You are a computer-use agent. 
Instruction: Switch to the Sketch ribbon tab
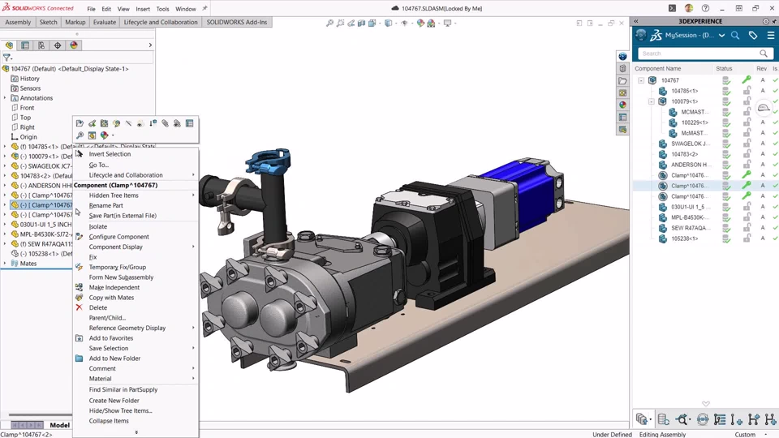coord(48,22)
